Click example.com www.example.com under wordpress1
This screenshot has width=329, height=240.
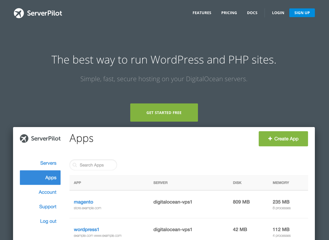98,236
